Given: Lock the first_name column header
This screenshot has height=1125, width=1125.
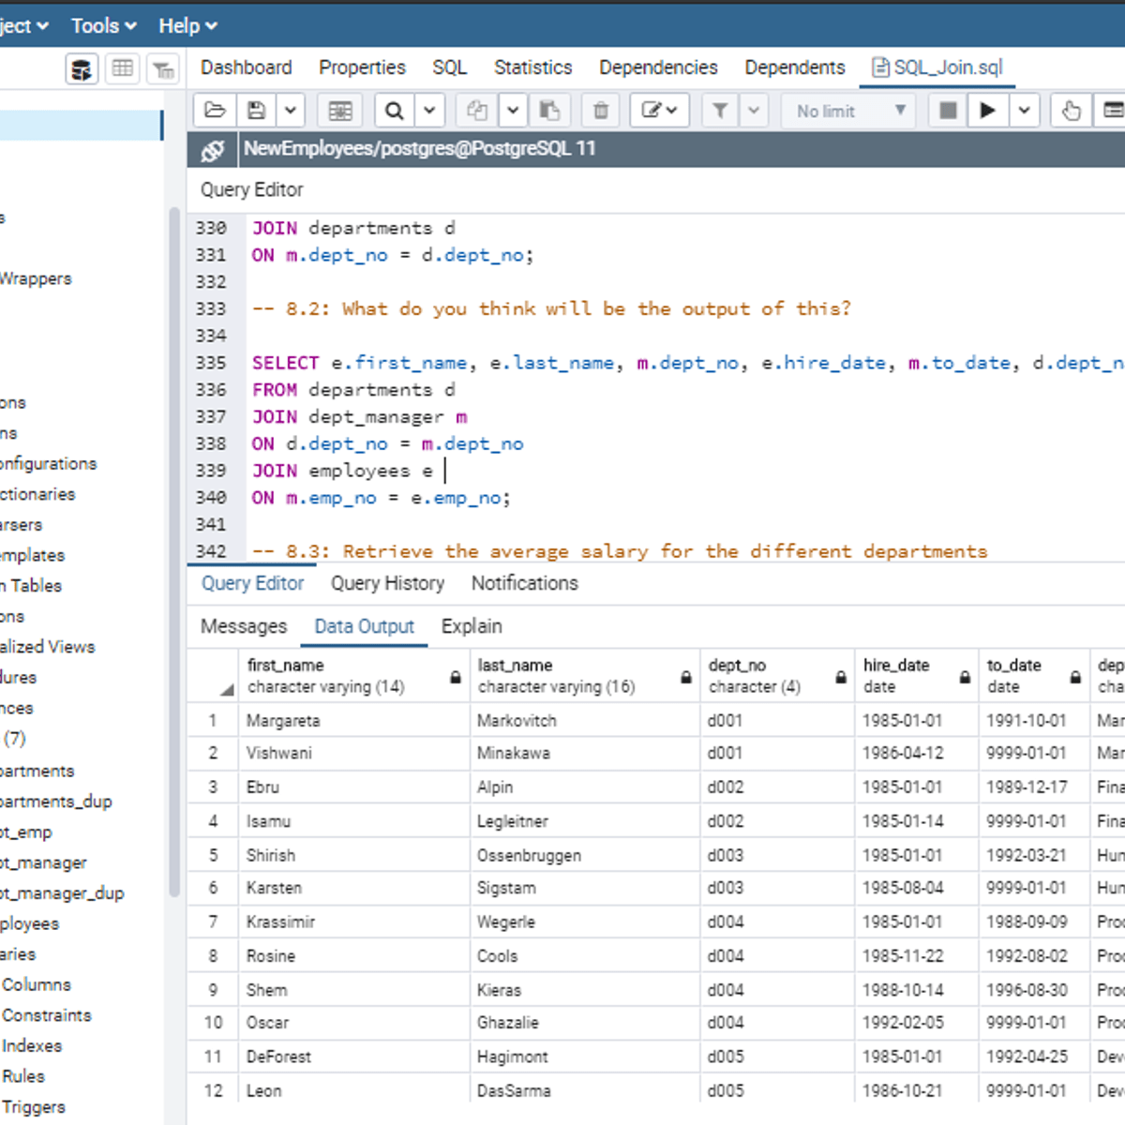Looking at the screenshot, I should [456, 677].
